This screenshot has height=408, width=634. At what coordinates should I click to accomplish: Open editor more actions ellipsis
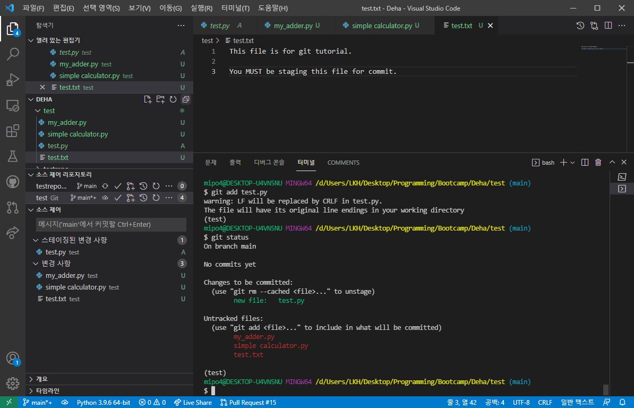tap(622, 25)
